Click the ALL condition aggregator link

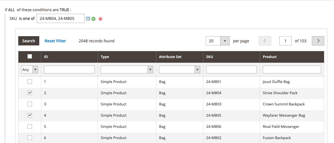point(11,10)
